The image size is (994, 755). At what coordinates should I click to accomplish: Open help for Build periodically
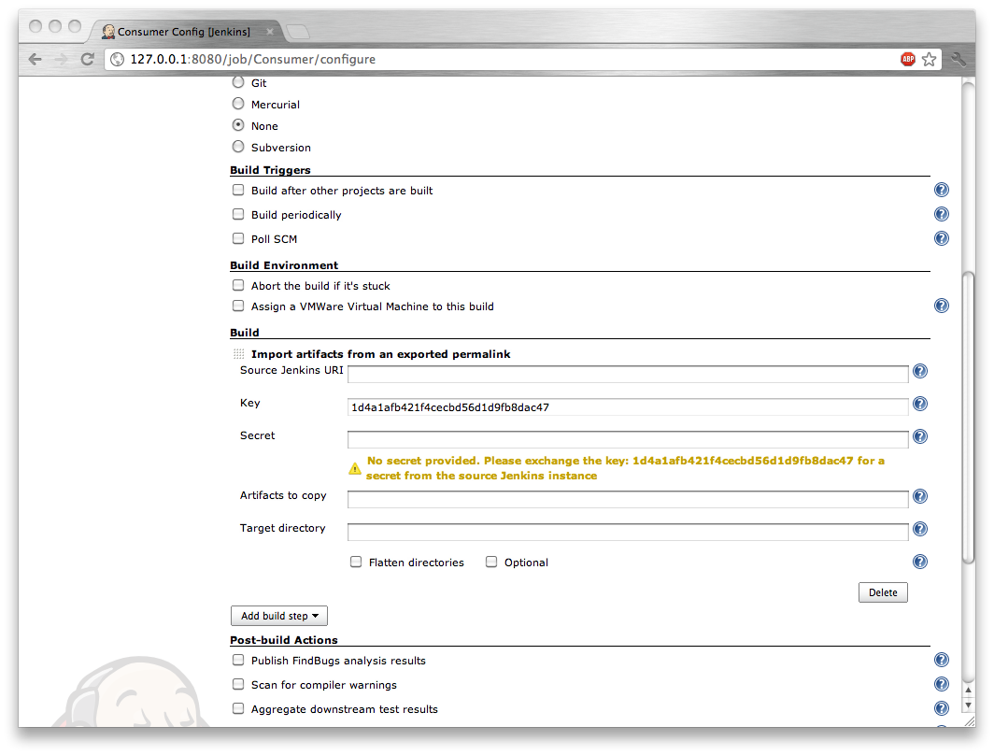942,214
